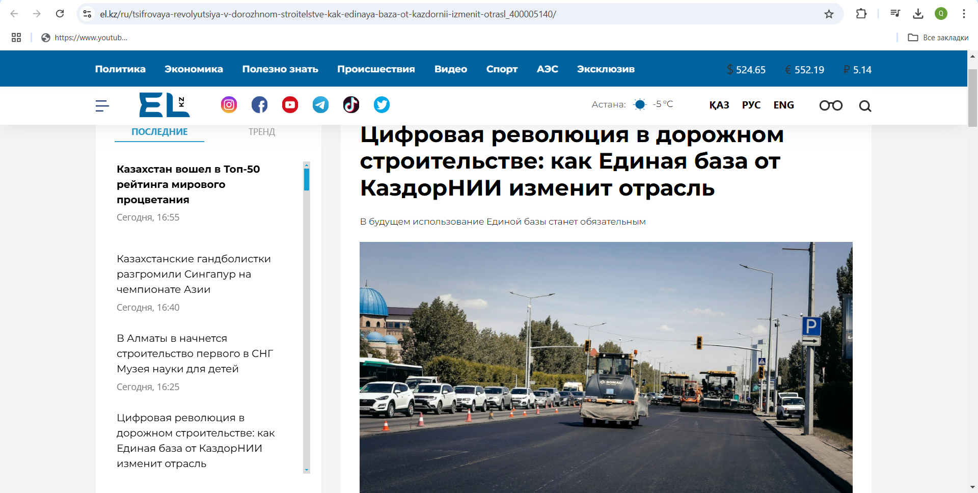Click the timestamp 'Сегодня, 16:25'
978x493 pixels.
(x=148, y=387)
